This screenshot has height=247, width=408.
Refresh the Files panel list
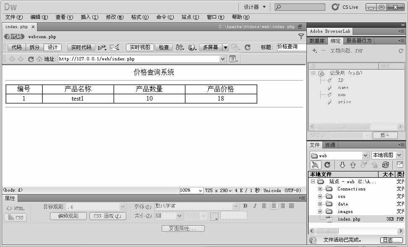pyautogui.click(x=327, y=164)
